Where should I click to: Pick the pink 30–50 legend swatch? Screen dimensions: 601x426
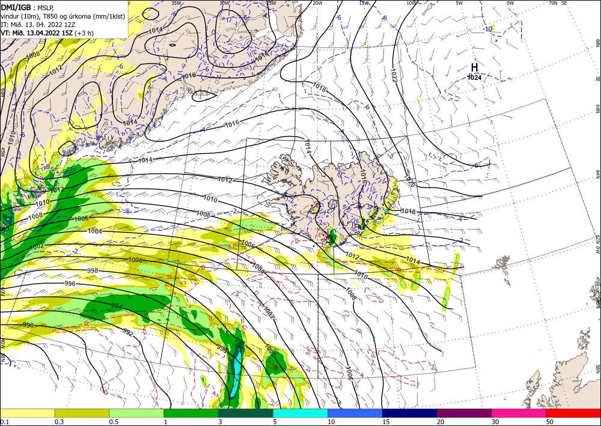click(x=519, y=413)
